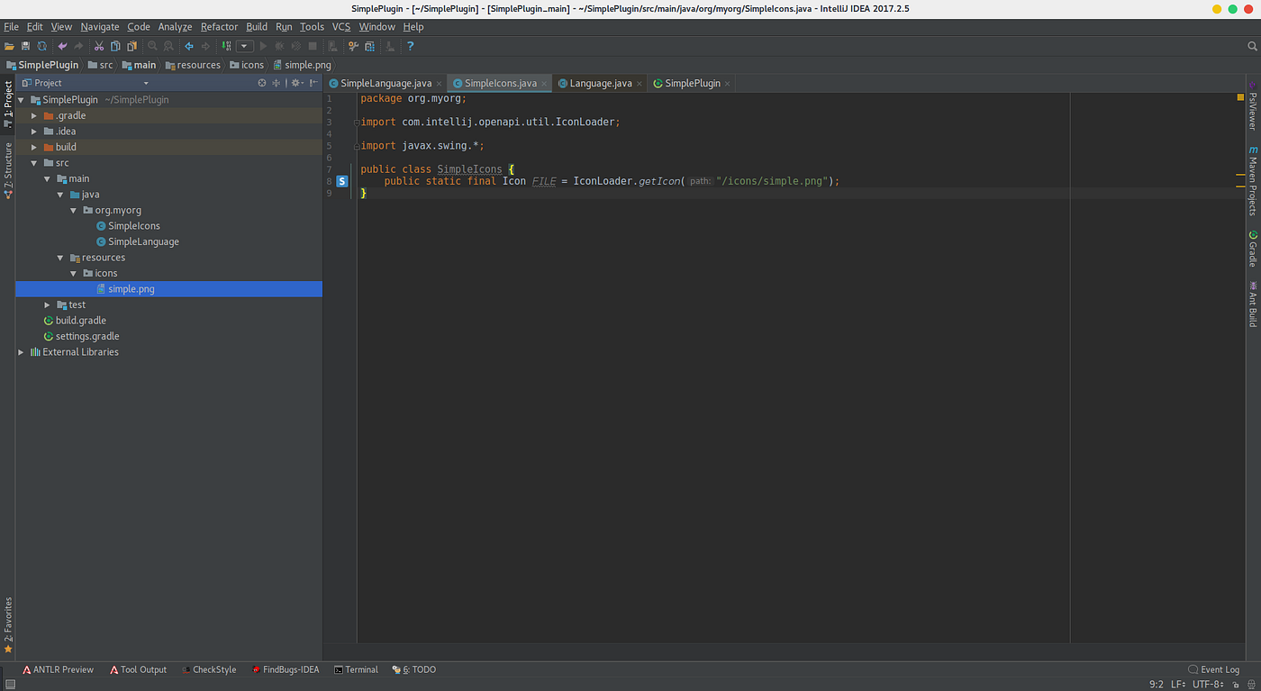Click the Synchronize refresh icon
This screenshot has width=1261, height=691.
(42, 45)
